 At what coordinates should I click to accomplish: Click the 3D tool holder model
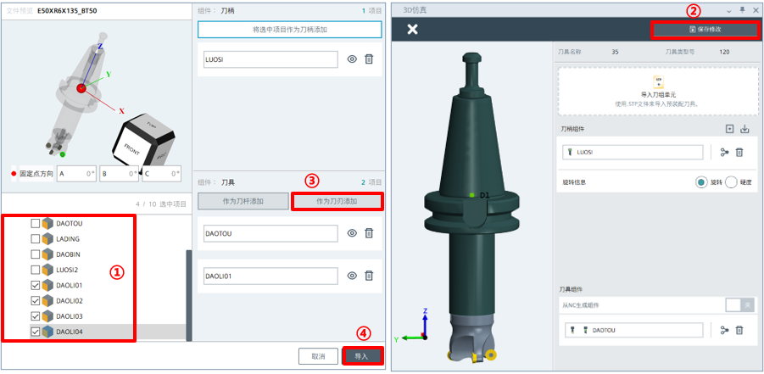pyautogui.click(x=473, y=208)
